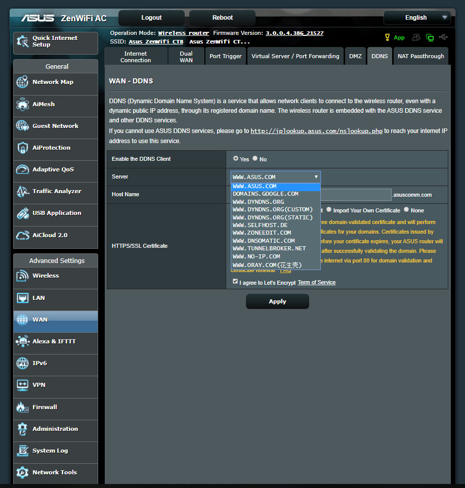Open Adaptive QoS gauge icon
465x488 pixels.
click(x=22, y=170)
